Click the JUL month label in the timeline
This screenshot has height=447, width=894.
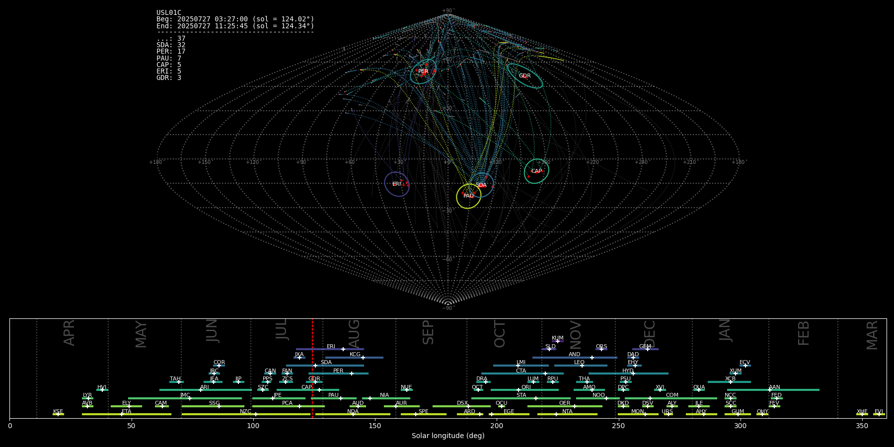[x=282, y=329]
